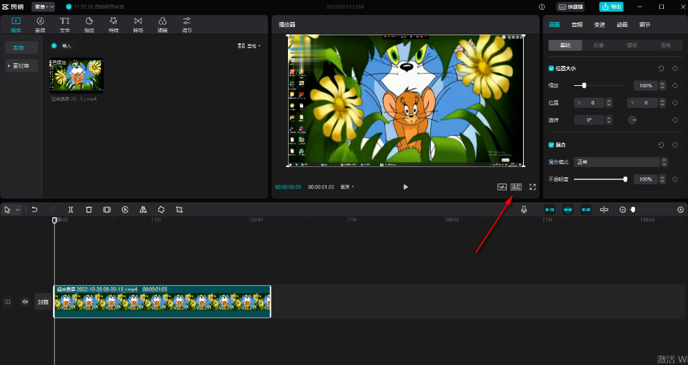Toggle the track mute speaker icon
Screen dimensions: 688x365
click(25, 302)
